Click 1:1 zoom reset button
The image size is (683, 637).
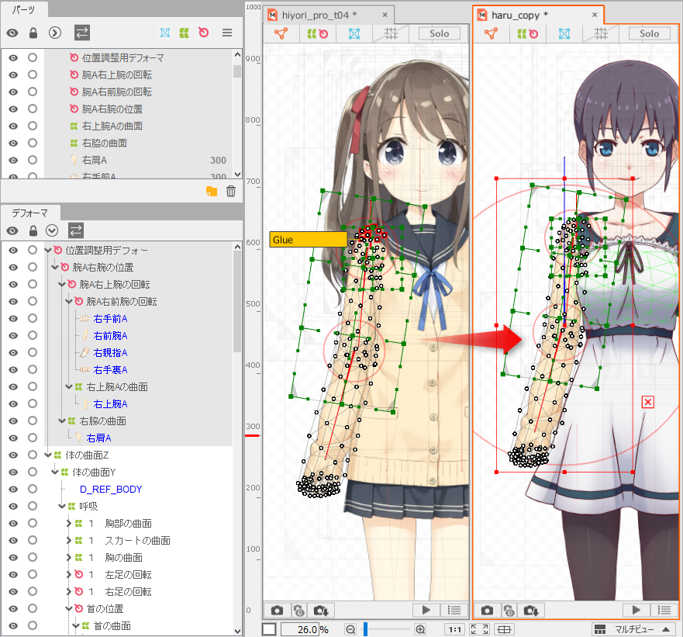click(455, 629)
